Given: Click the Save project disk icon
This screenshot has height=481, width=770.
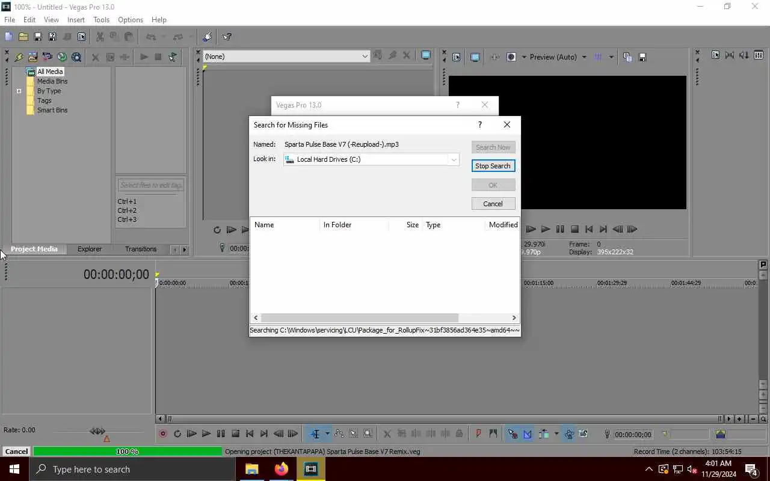Looking at the screenshot, I should tap(37, 37).
